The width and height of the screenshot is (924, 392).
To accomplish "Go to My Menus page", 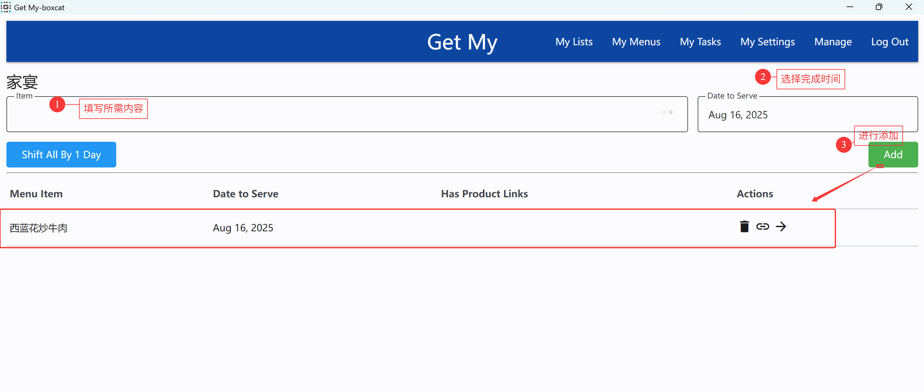I will point(636,42).
